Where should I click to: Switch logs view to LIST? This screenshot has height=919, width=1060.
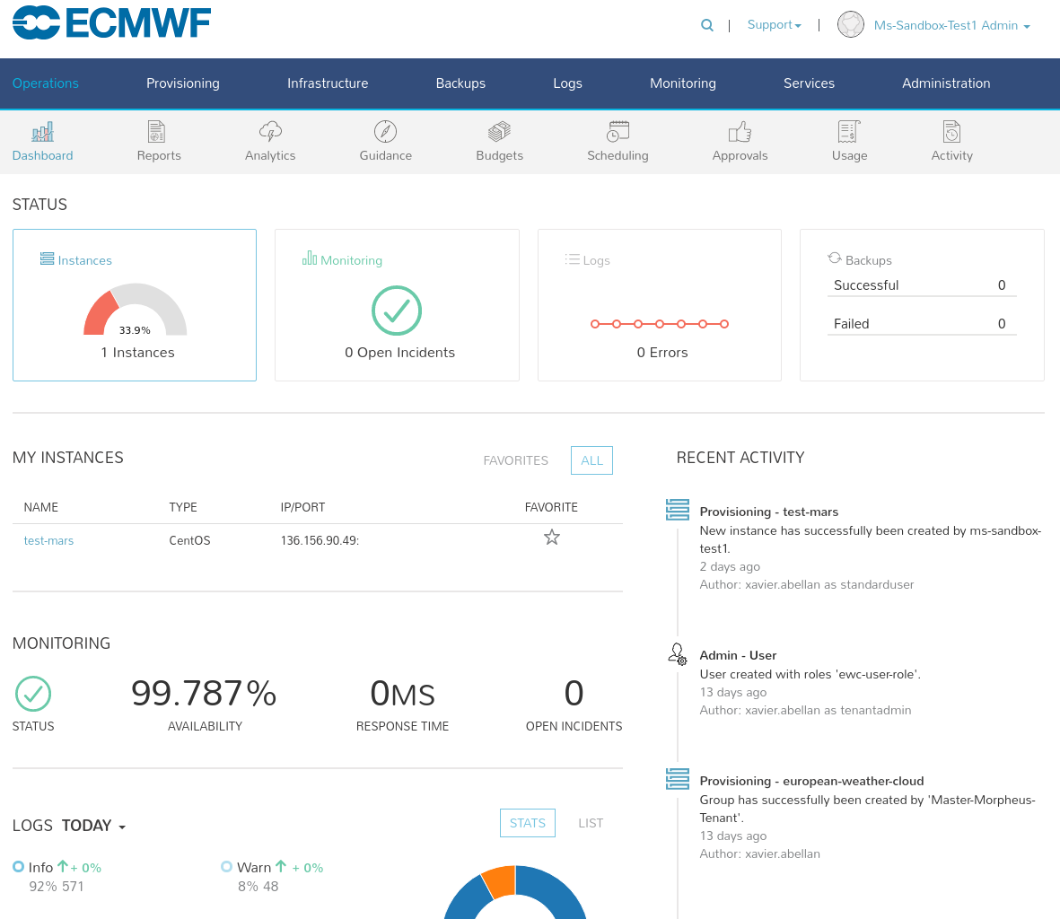(x=591, y=823)
